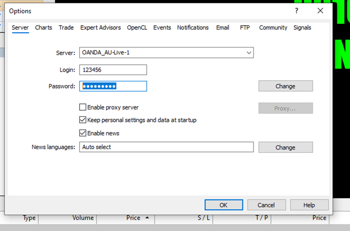Close the Options dialog window
350x231 pixels.
(x=320, y=11)
